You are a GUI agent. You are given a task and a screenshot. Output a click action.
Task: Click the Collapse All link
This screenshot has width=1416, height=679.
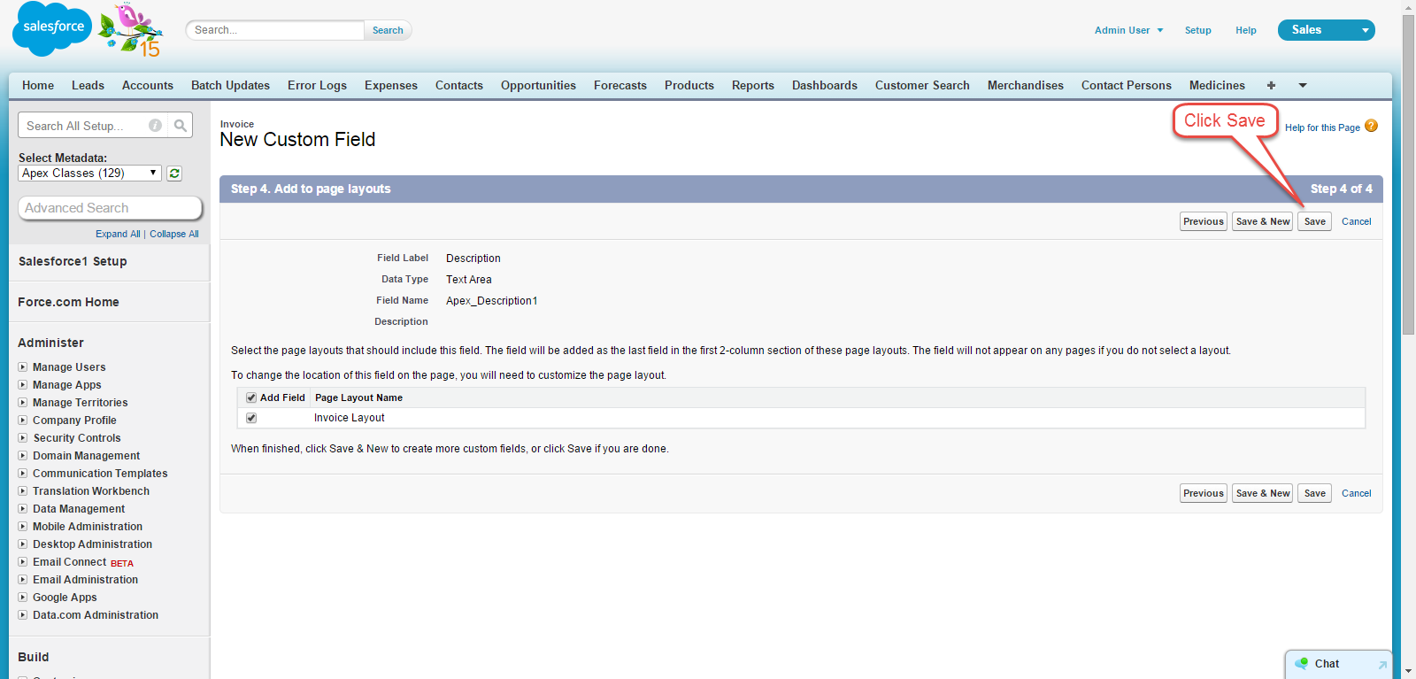tap(173, 235)
